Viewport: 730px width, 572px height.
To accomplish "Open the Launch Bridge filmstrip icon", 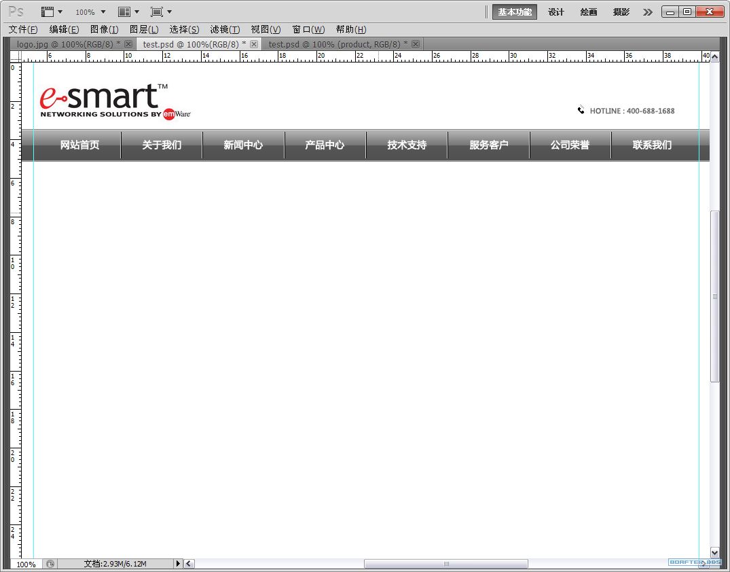I will pos(47,12).
